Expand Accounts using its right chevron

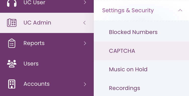point(85,84)
